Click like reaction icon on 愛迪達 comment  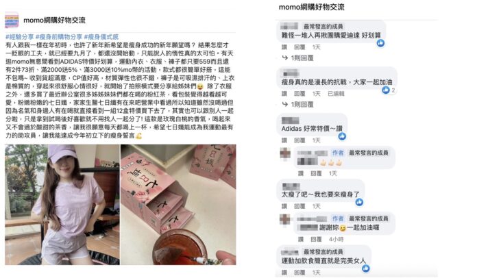pos(380,43)
